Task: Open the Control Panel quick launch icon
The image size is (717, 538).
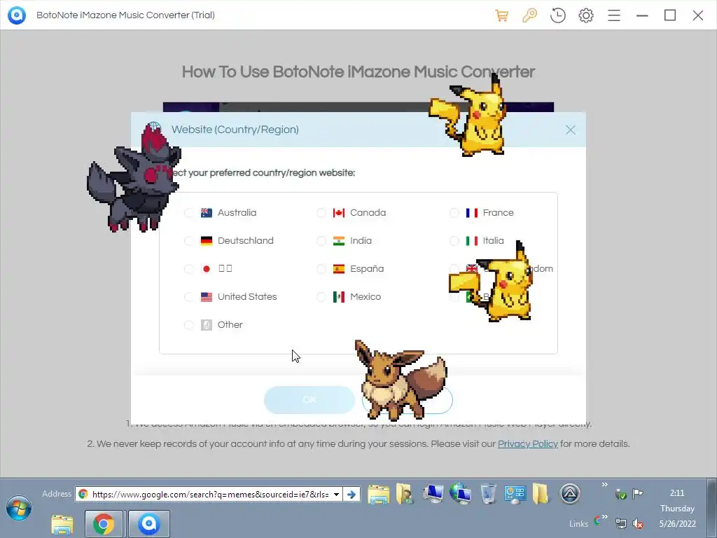Action: click(x=515, y=495)
